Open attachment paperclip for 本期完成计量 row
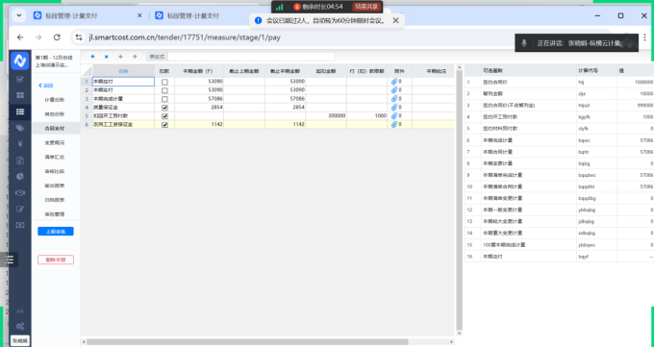Screen dimensions: 654x347 point(393,99)
